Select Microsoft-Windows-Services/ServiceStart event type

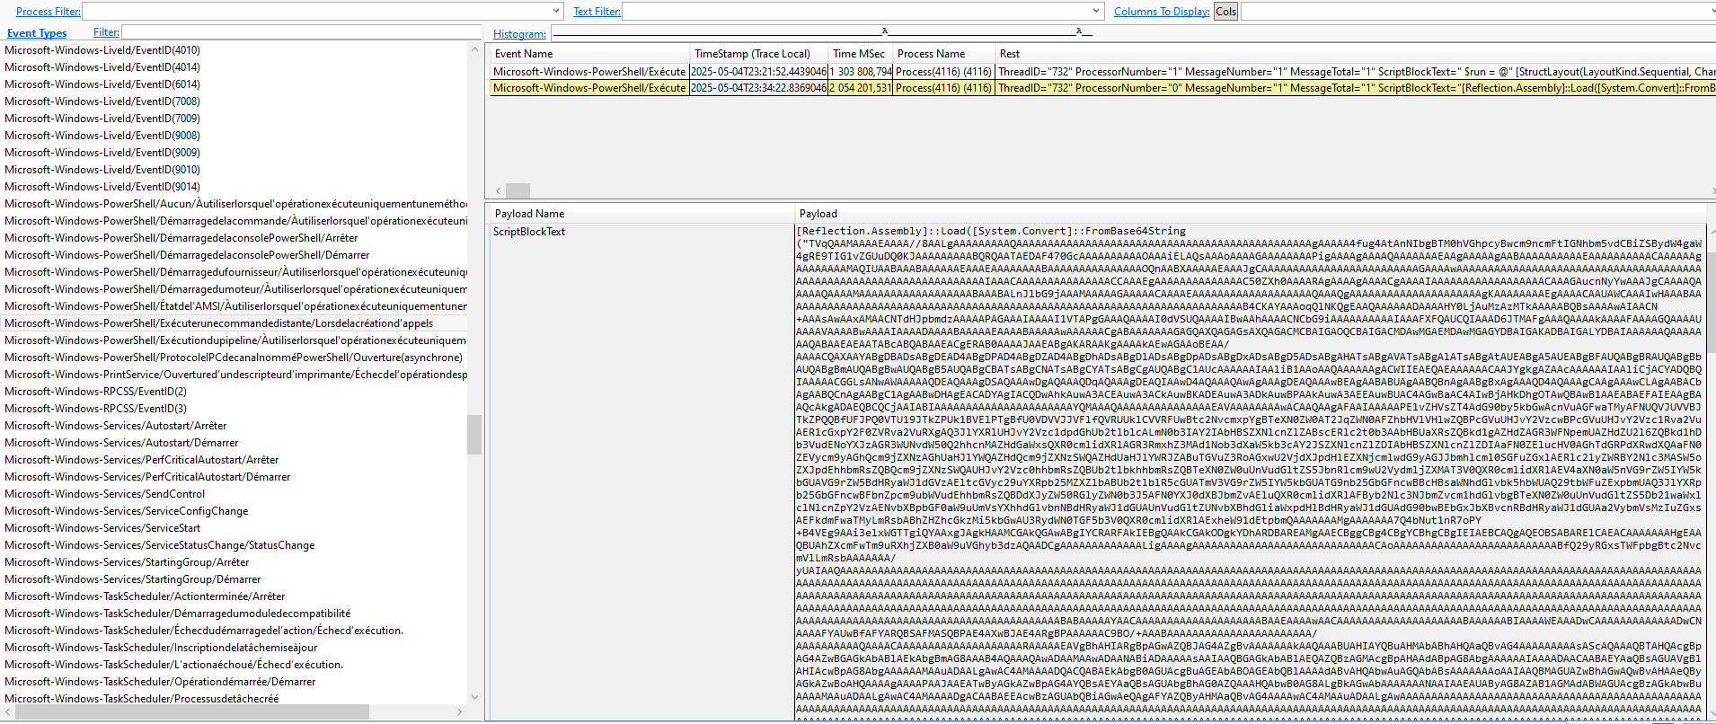102,528
